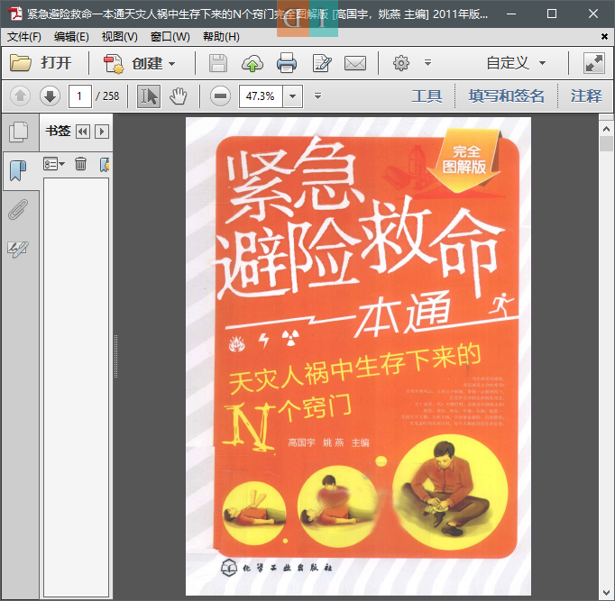Zoom out using the minus button
615x601 pixels.
tap(220, 96)
